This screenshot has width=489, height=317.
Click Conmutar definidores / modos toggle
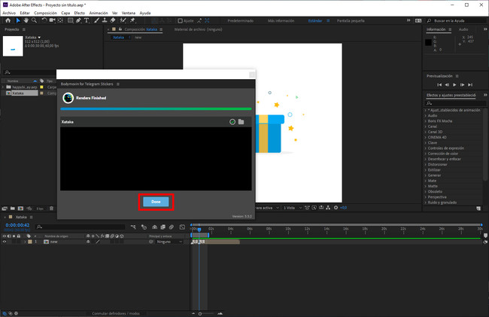(115, 312)
